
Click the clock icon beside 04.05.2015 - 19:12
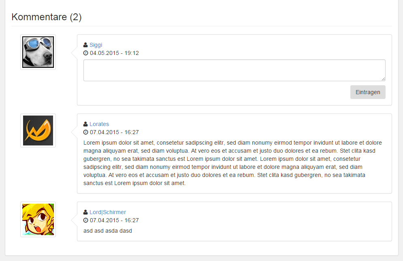[x=85, y=53]
